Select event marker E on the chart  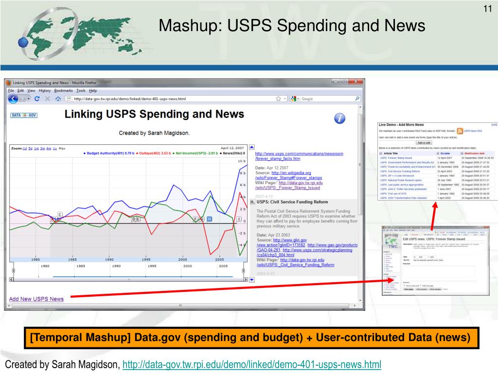(138, 219)
